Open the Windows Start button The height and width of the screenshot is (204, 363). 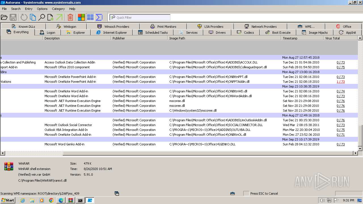coord(8,200)
